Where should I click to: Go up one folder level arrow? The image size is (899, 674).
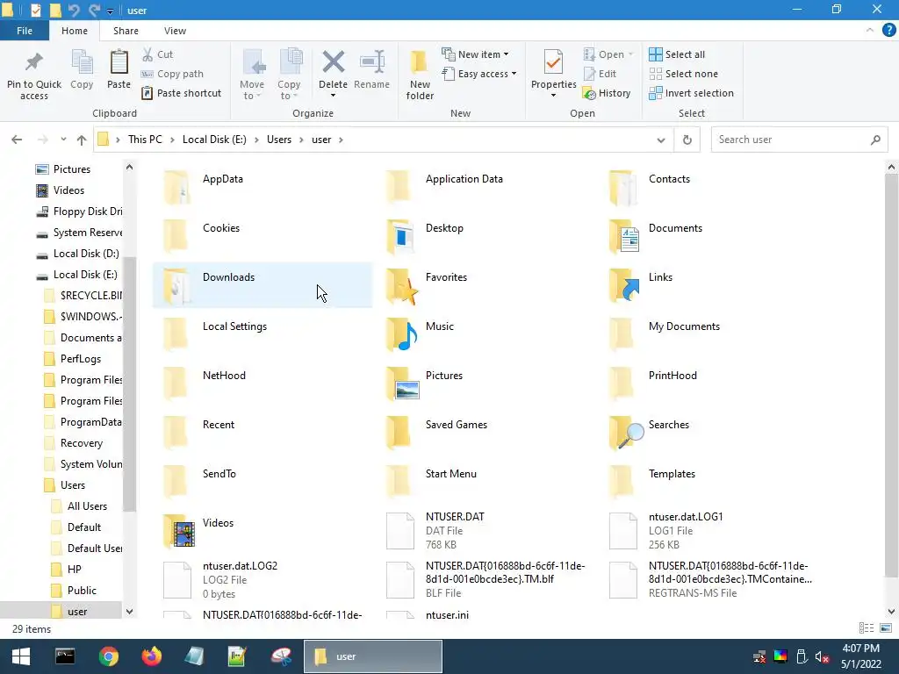click(x=82, y=140)
